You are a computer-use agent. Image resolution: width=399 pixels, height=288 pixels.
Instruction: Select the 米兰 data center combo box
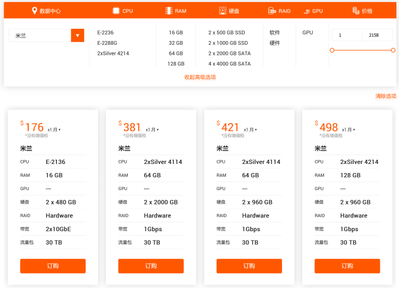(x=46, y=35)
